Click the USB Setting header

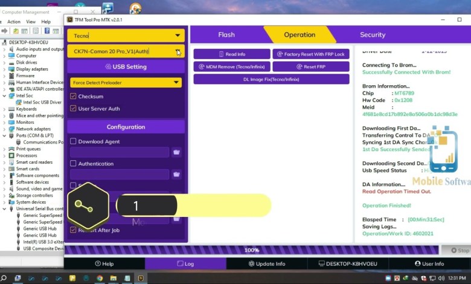click(x=126, y=66)
